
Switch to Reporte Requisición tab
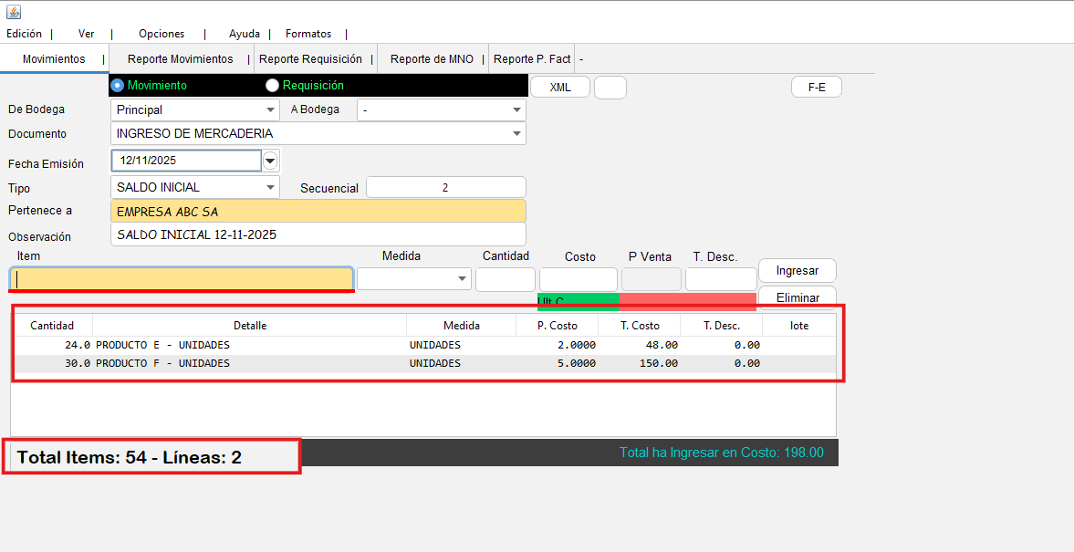click(310, 59)
